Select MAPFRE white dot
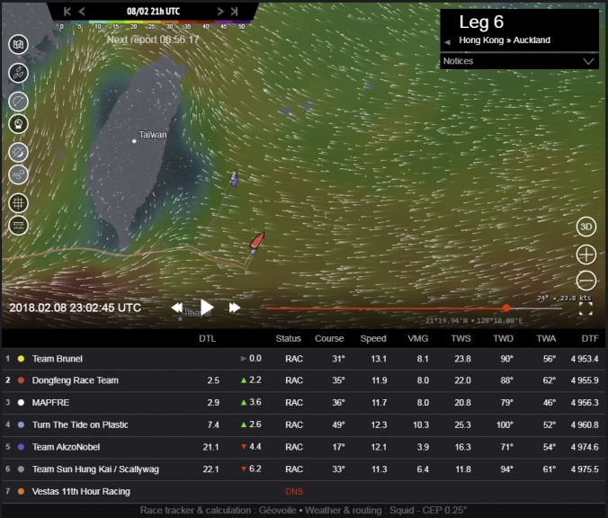This screenshot has width=608, height=518. [x=21, y=403]
